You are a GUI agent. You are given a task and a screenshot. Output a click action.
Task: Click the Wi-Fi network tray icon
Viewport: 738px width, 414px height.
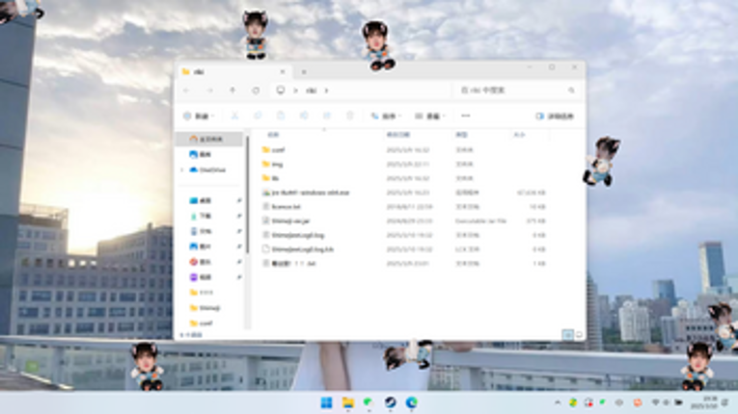(655, 402)
